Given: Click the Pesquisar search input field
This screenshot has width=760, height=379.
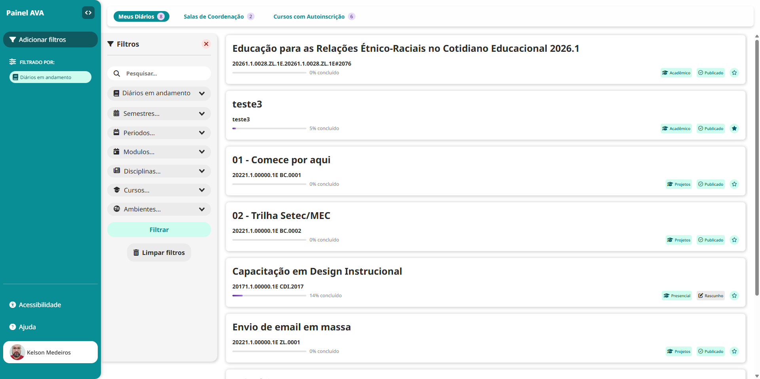Looking at the screenshot, I should tap(159, 74).
